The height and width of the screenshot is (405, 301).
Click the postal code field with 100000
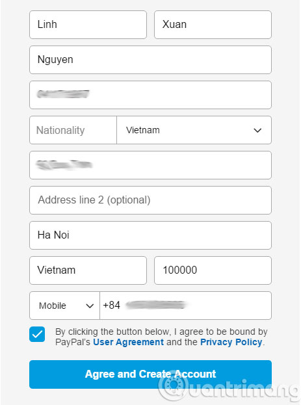point(213,270)
